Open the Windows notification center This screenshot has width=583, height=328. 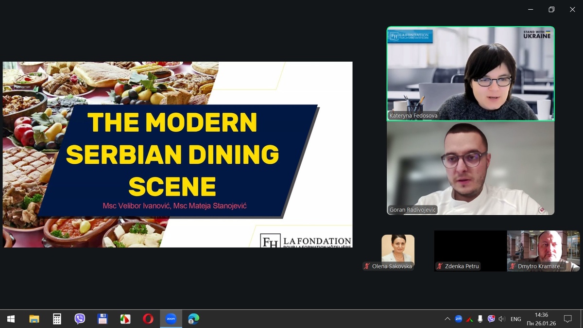(567, 319)
